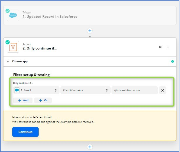Add an Or condition
This screenshot has height=152, width=180.
tap(43, 100)
